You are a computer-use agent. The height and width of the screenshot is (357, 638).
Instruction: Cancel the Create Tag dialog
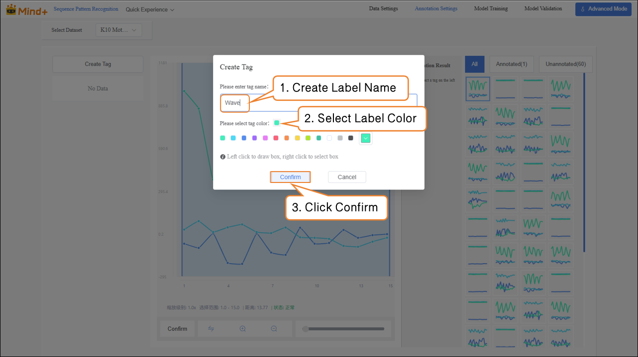[347, 177]
